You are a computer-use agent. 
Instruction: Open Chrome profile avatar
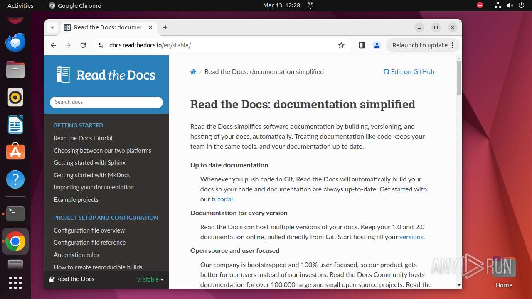coord(377,45)
